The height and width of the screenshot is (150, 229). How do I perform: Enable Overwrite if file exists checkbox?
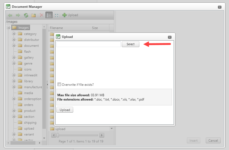[x=59, y=84]
